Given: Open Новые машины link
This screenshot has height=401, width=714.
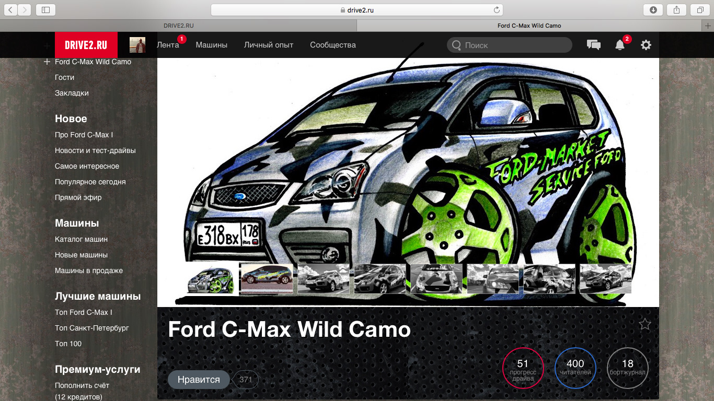Looking at the screenshot, I should [82, 255].
